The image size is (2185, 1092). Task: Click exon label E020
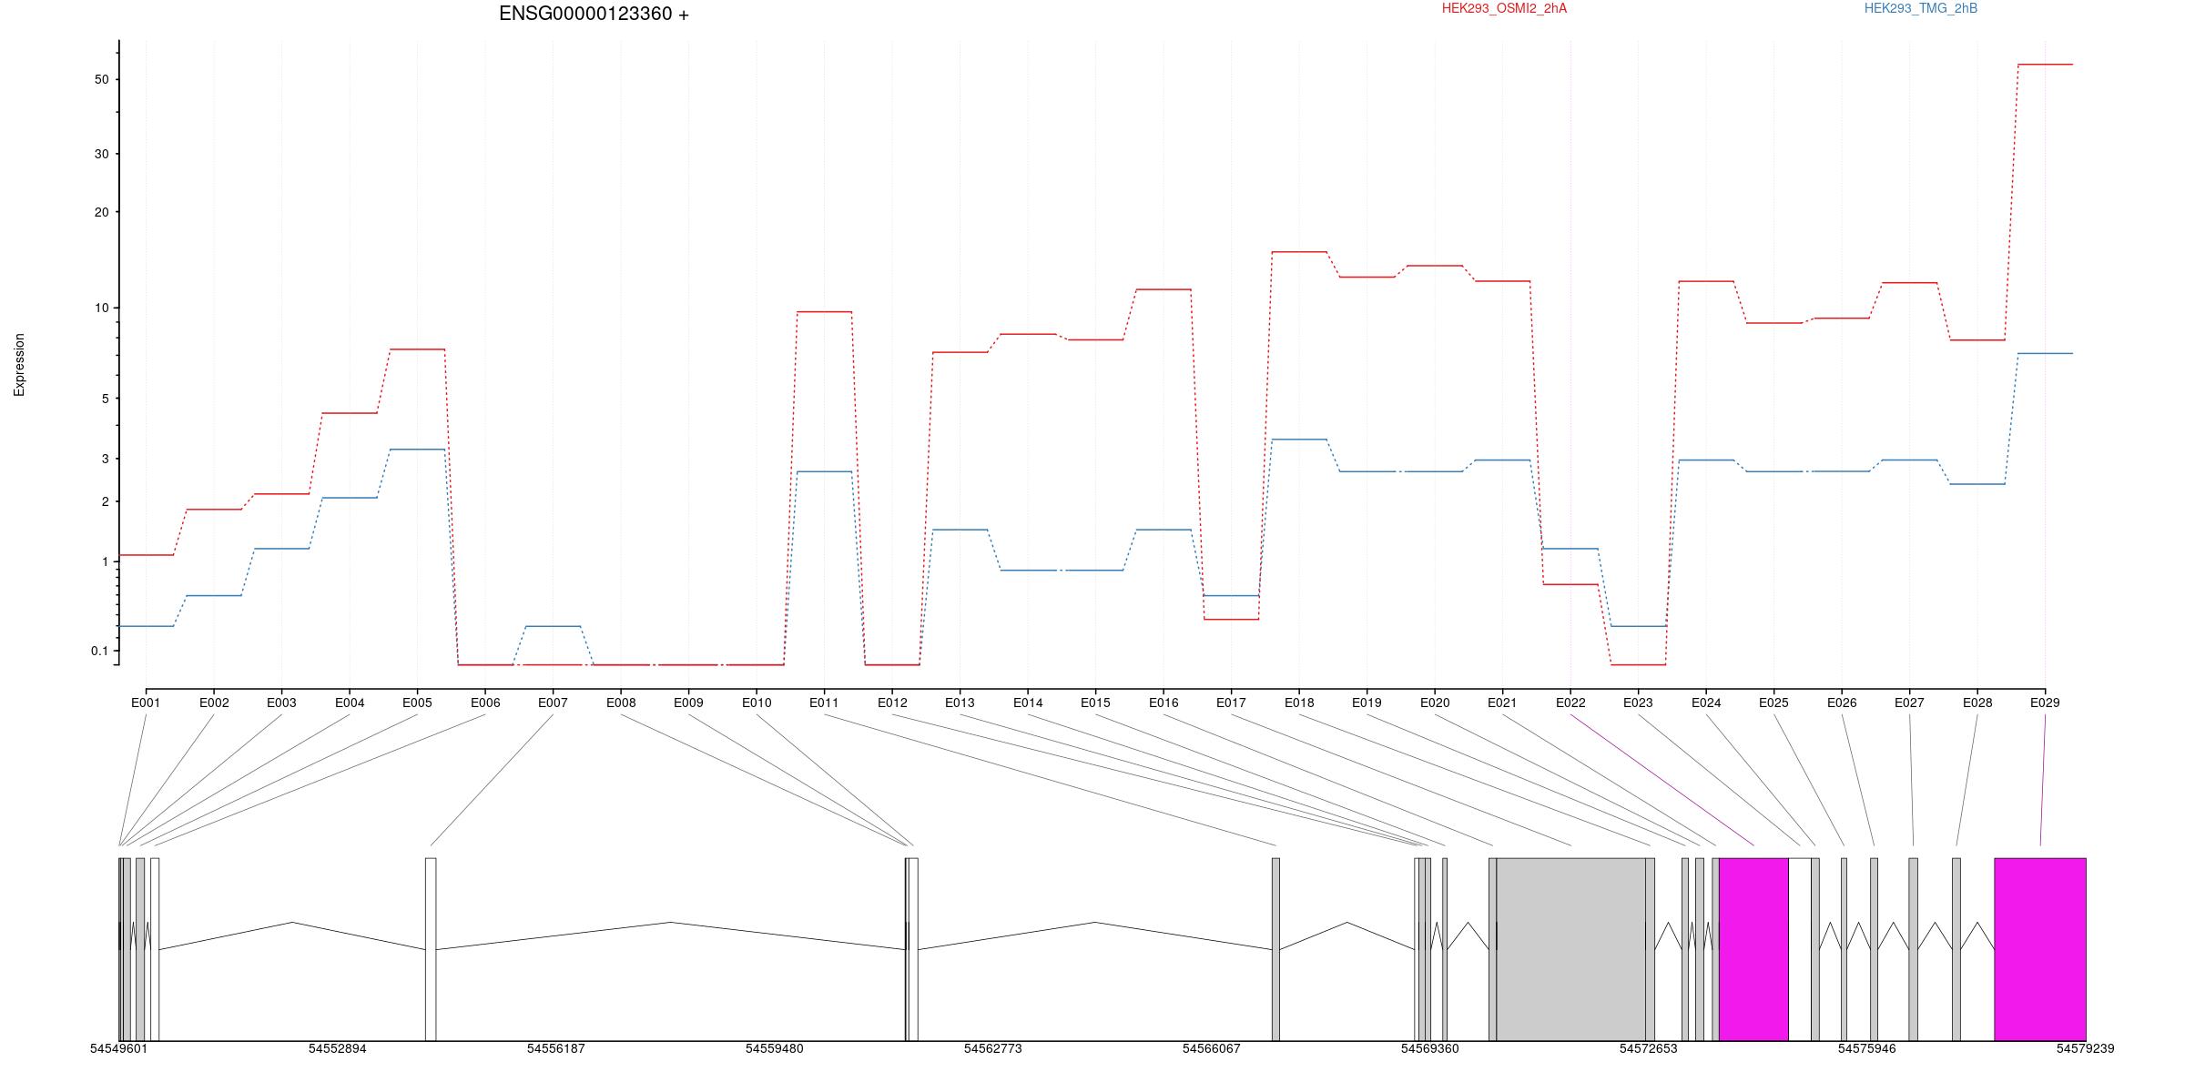click(x=1435, y=703)
